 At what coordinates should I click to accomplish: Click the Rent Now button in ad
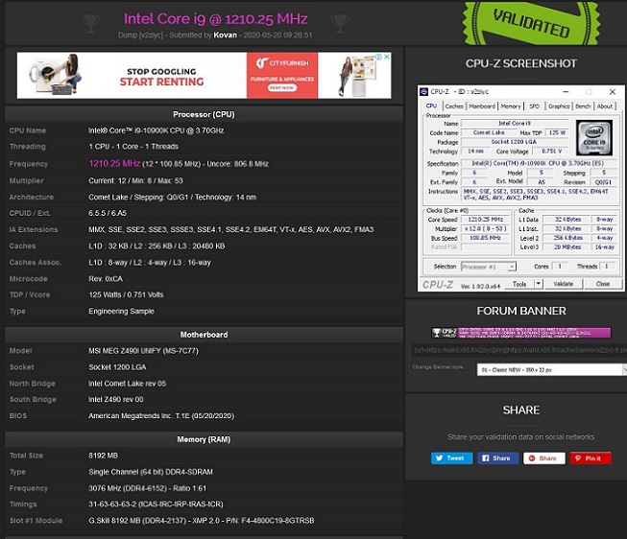pos(282,87)
